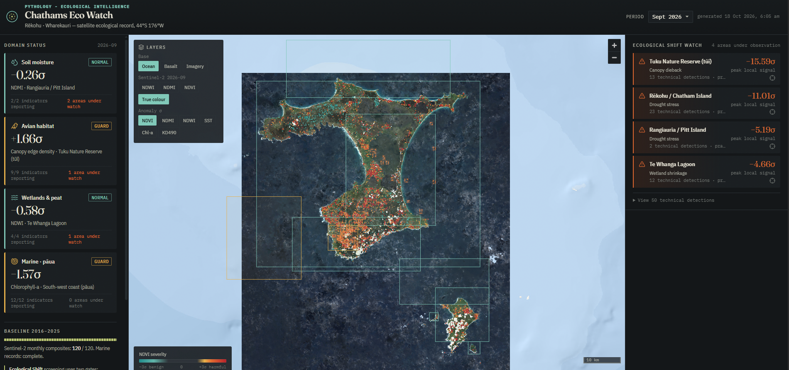Click the Pythology logo icon
This screenshot has width=789, height=370.
[x=12, y=17]
